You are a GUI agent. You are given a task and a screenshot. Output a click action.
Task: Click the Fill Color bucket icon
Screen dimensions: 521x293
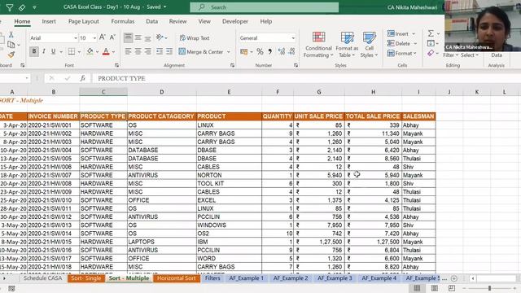click(90, 51)
